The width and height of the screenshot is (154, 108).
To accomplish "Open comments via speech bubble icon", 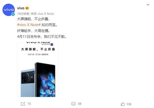I will [73, 104].
